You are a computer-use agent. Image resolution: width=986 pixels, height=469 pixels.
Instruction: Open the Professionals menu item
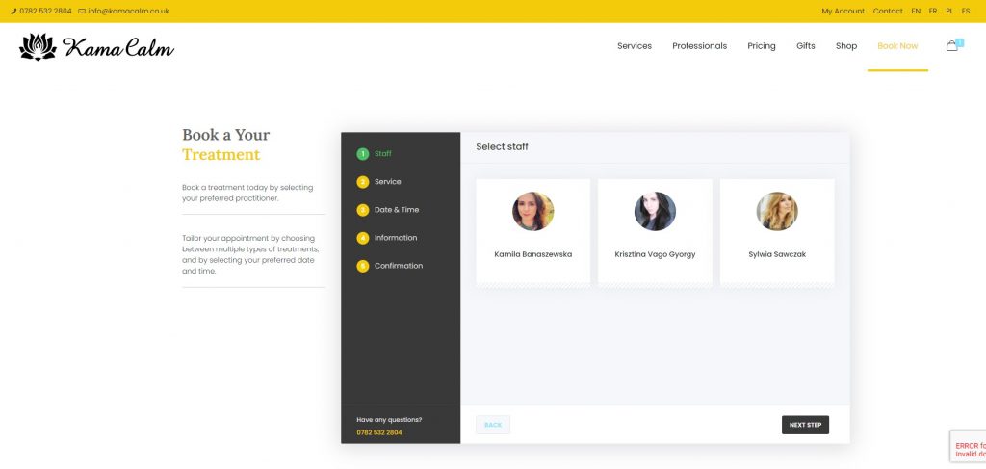tap(699, 46)
